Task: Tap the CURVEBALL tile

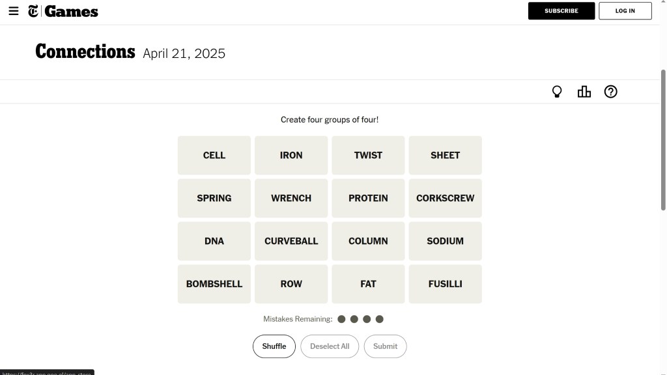Action: tap(291, 241)
